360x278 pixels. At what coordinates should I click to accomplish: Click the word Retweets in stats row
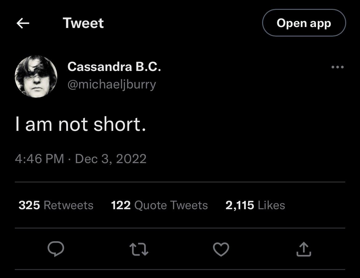click(68, 205)
